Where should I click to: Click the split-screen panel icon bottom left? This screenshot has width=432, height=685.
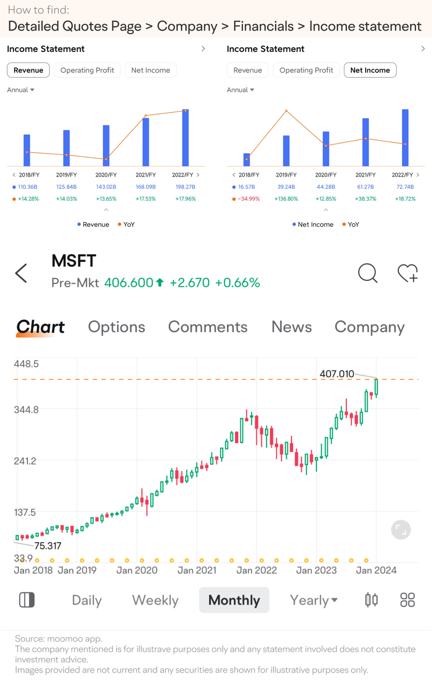pyautogui.click(x=27, y=600)
